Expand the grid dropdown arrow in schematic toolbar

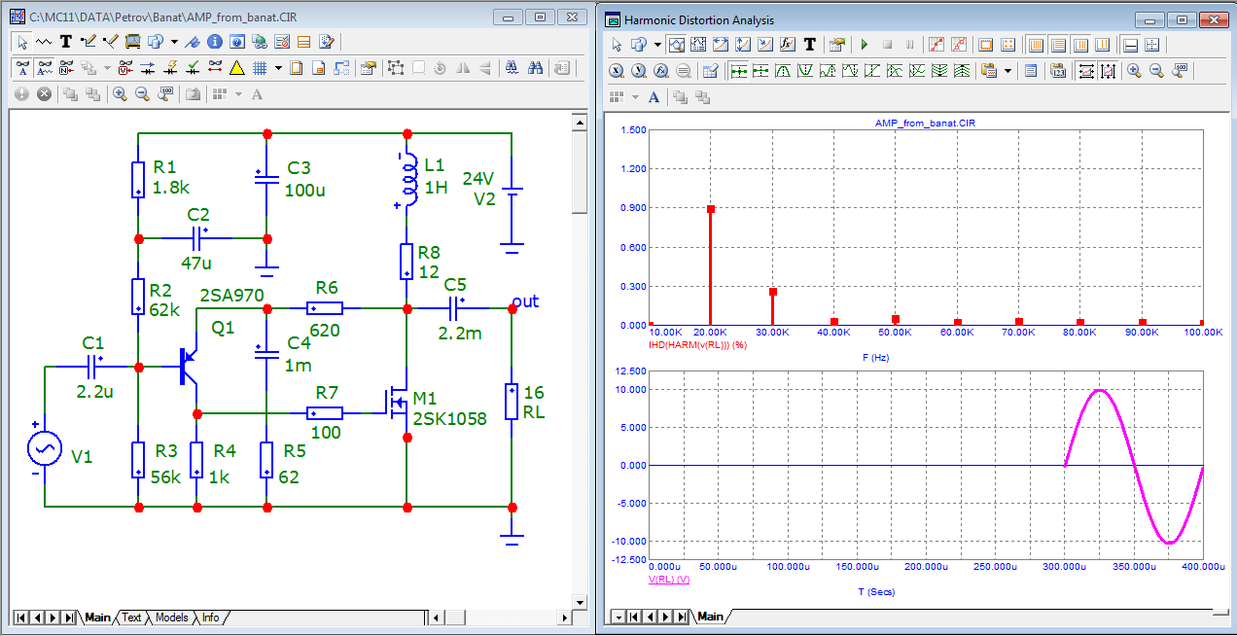click(x=278, y=68)
